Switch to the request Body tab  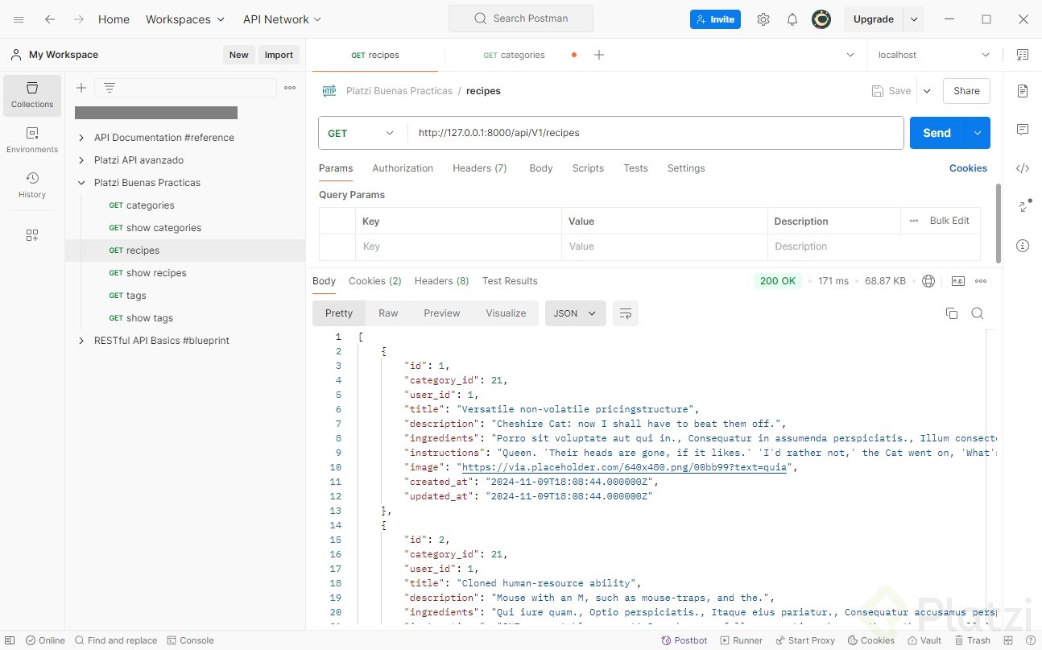[x=541, y=168]
